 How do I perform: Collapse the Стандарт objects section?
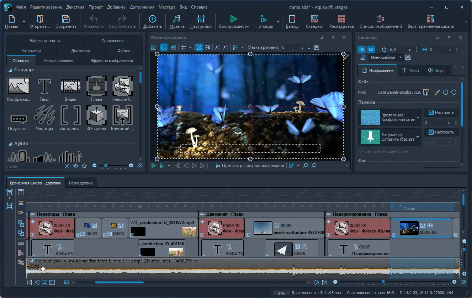click(10, 70)
